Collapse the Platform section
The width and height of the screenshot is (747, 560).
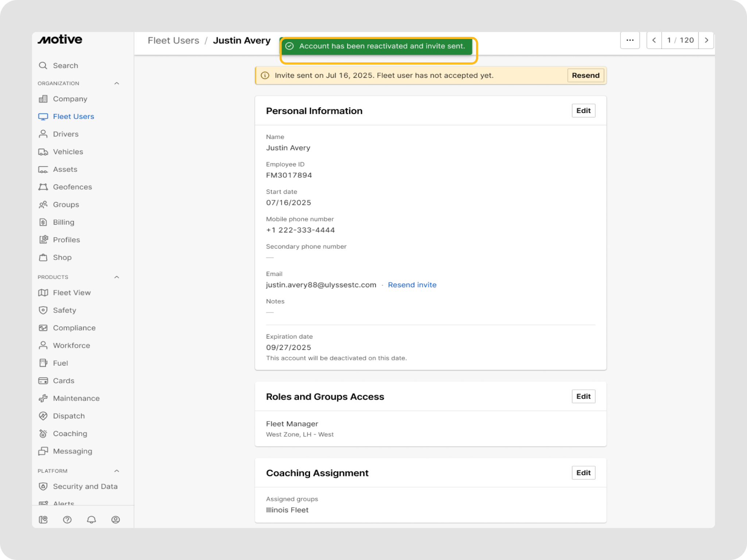tap(117, 471)
